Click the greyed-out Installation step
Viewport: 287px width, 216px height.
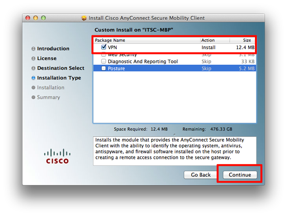tap(50, 88)
